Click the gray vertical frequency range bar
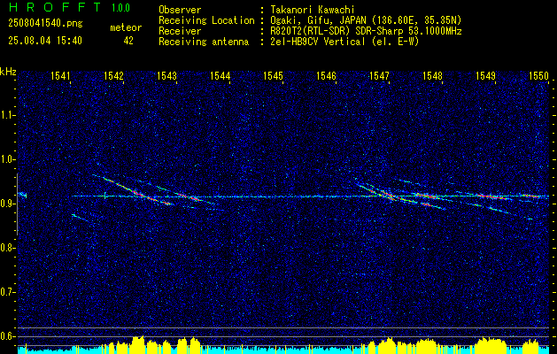557x354 pixels. tap(17, 204)
